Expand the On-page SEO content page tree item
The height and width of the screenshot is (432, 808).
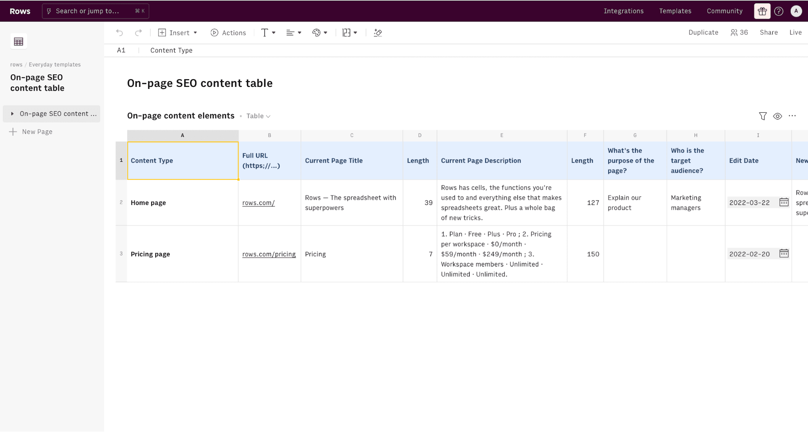point(12,114)
